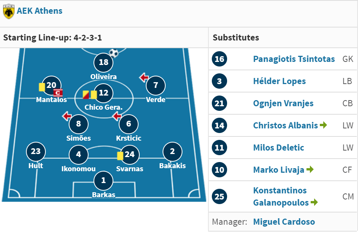
Task: Click the yellow card icon next to Svarnas
Action: pyautogui.click(x=120, y=156)
